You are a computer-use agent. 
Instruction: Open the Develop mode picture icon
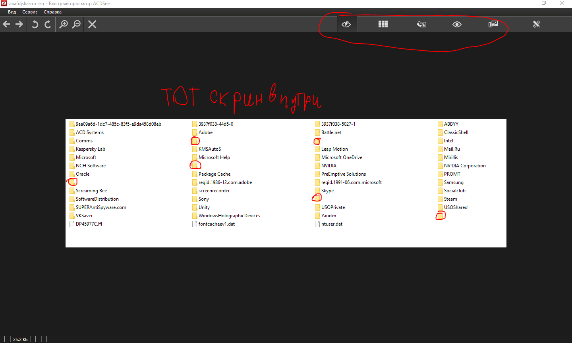493,24
